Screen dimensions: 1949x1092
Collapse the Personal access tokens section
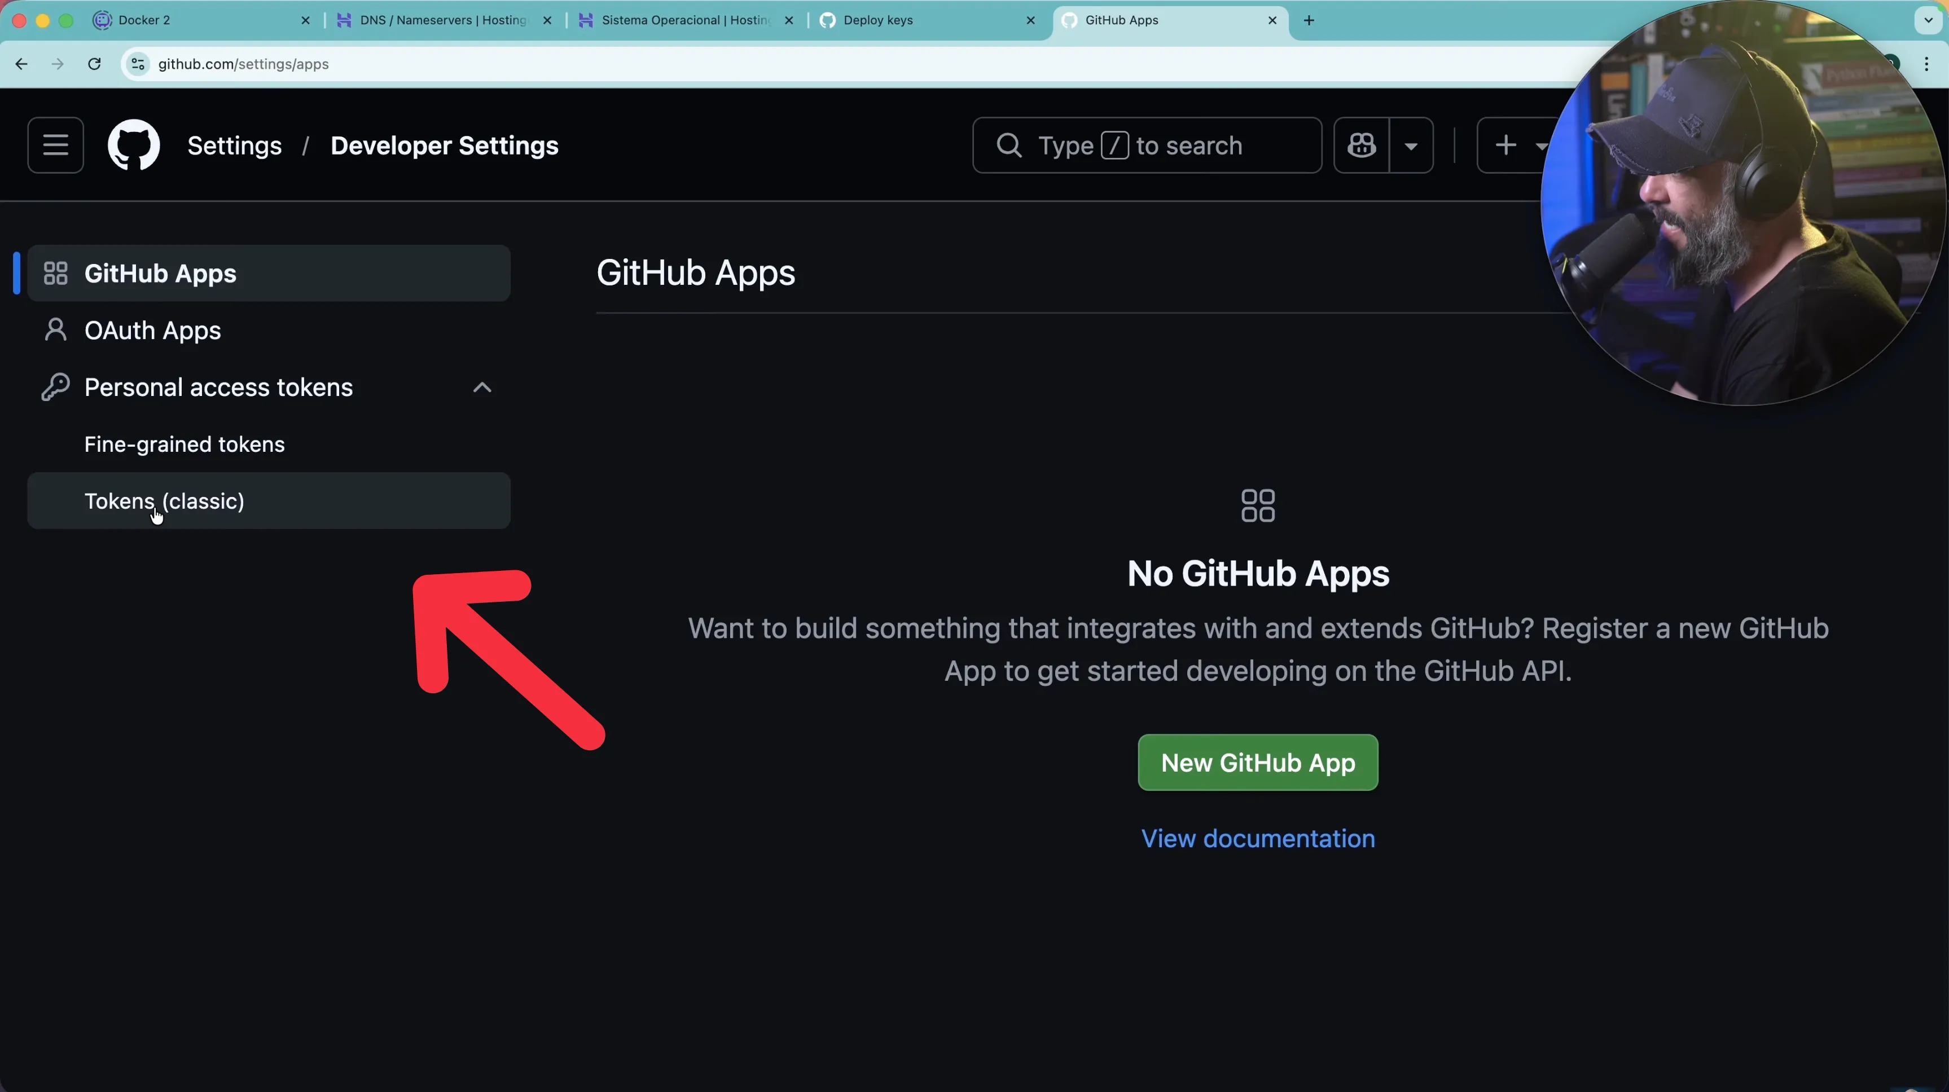482,387
